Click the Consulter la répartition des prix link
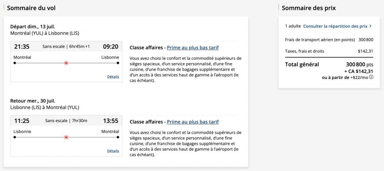The height and width of the screenshot is (171, 384). pyautogui.click(x=335, y=26)
